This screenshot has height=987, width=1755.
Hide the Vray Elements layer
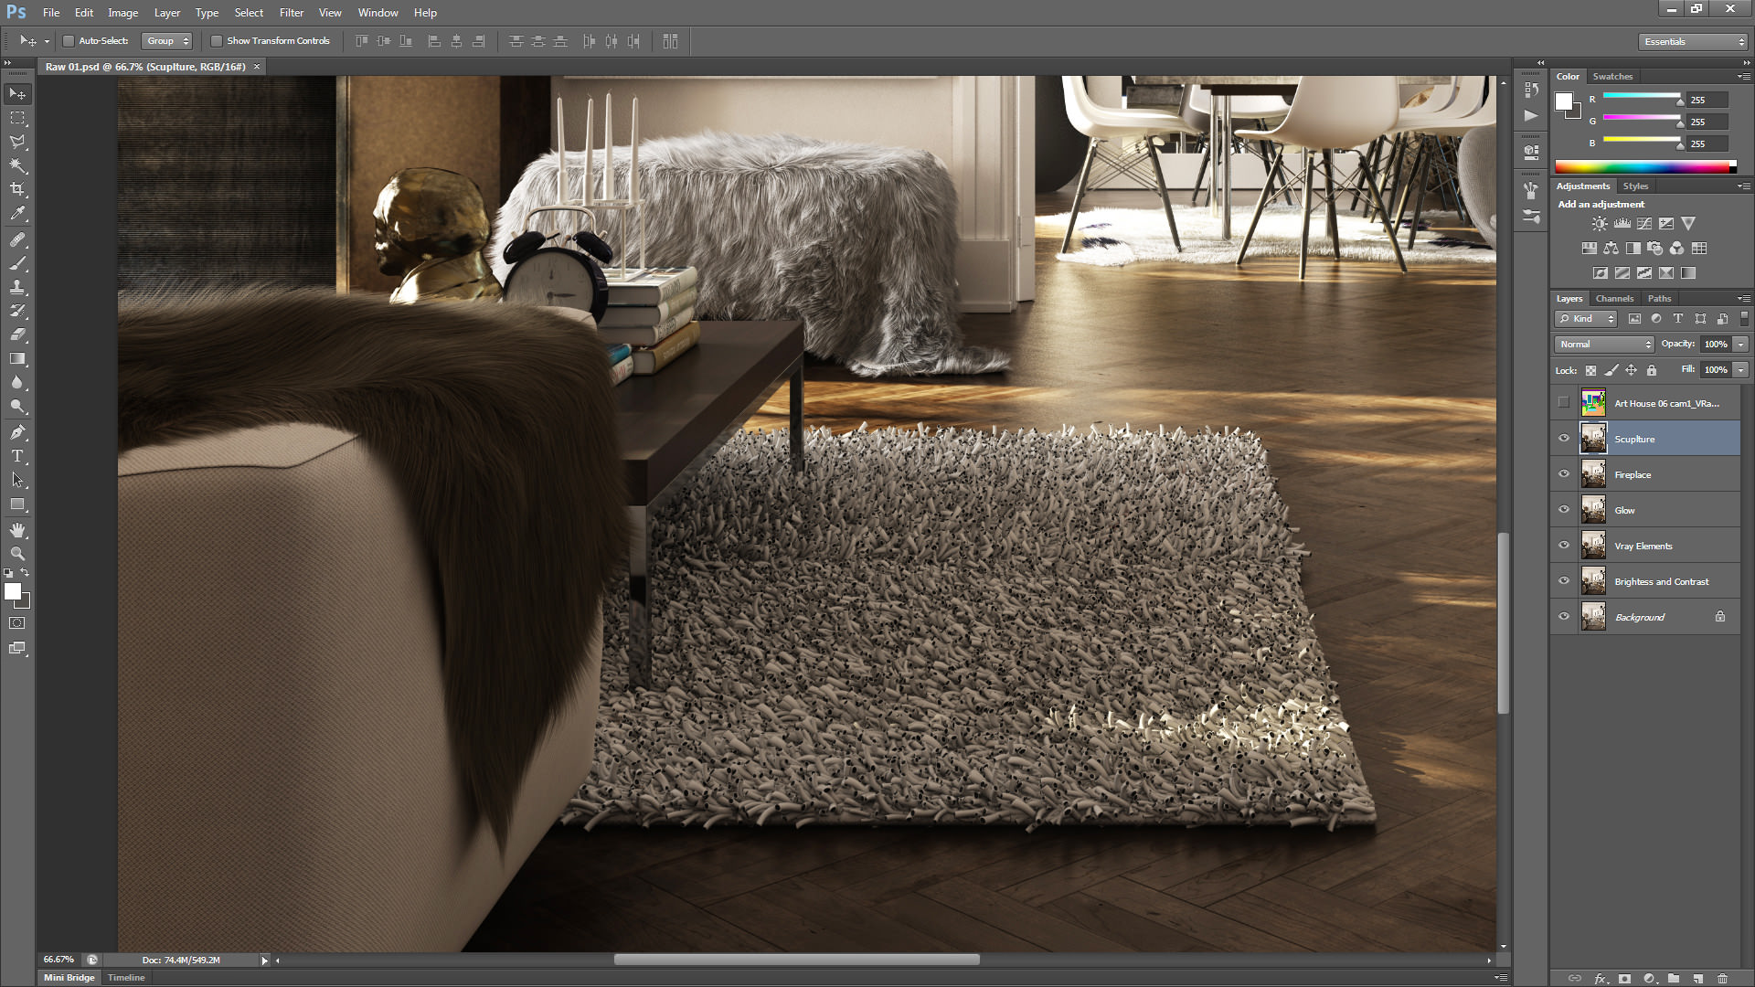[x=1563, y=546]
